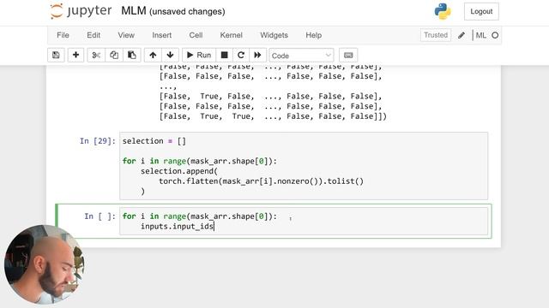Viewport: 549px width, 308px height.
Task: Restart the kernel with the circular arrow
Action: coord(241,55)
